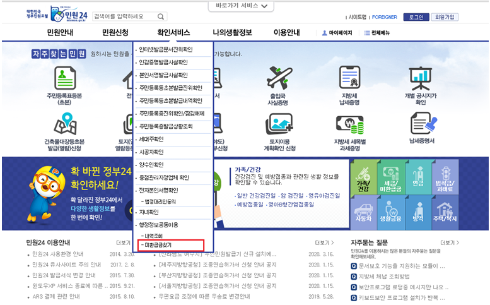Select the 범칙금/과태료 tile

[x=445, y=177]
